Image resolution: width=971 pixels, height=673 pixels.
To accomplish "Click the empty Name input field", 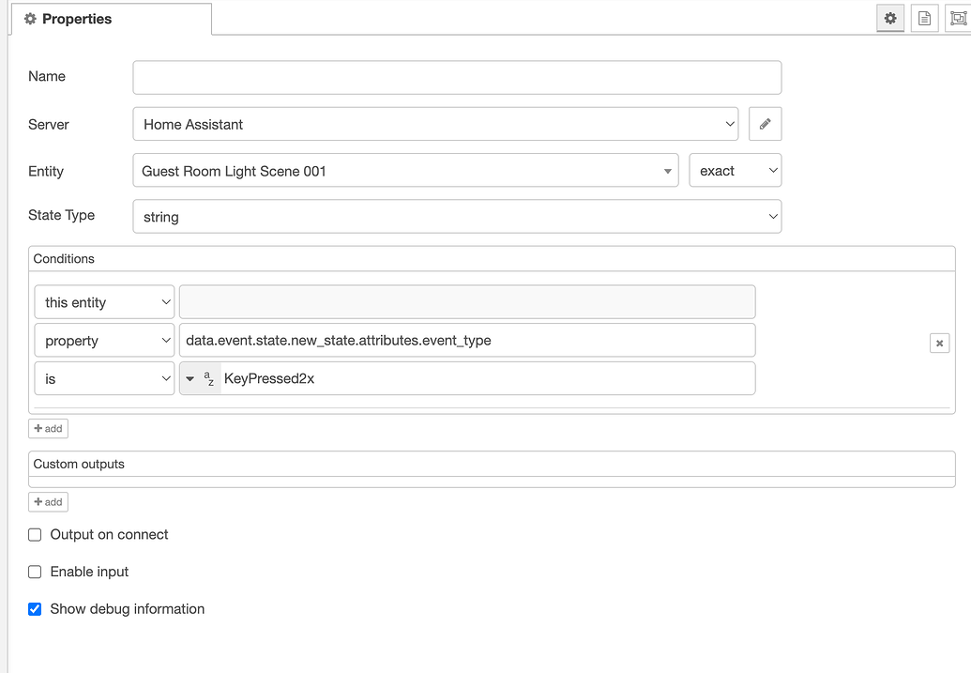I will [456, 77].
